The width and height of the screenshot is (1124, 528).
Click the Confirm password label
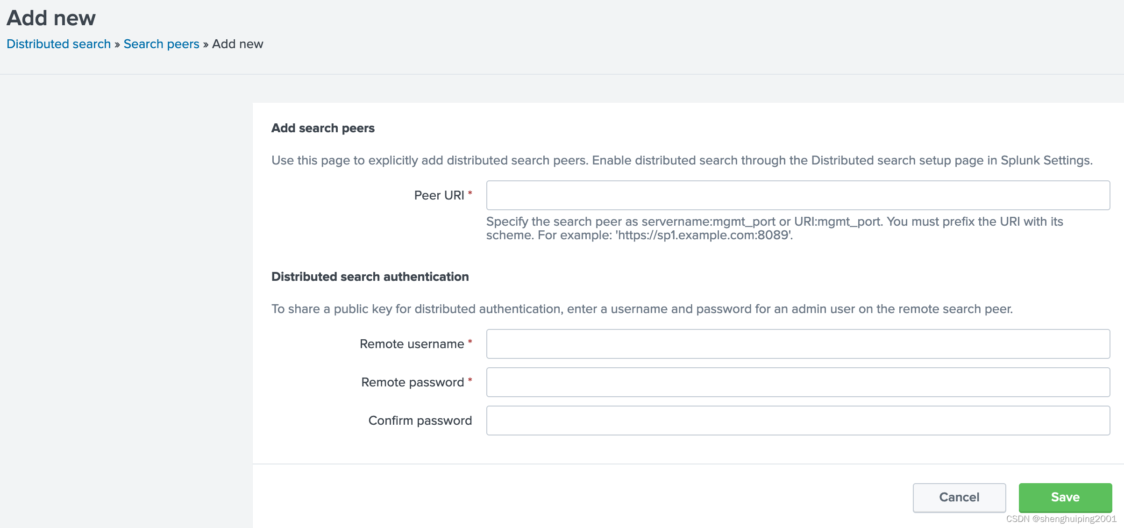[x=420, y=420]
